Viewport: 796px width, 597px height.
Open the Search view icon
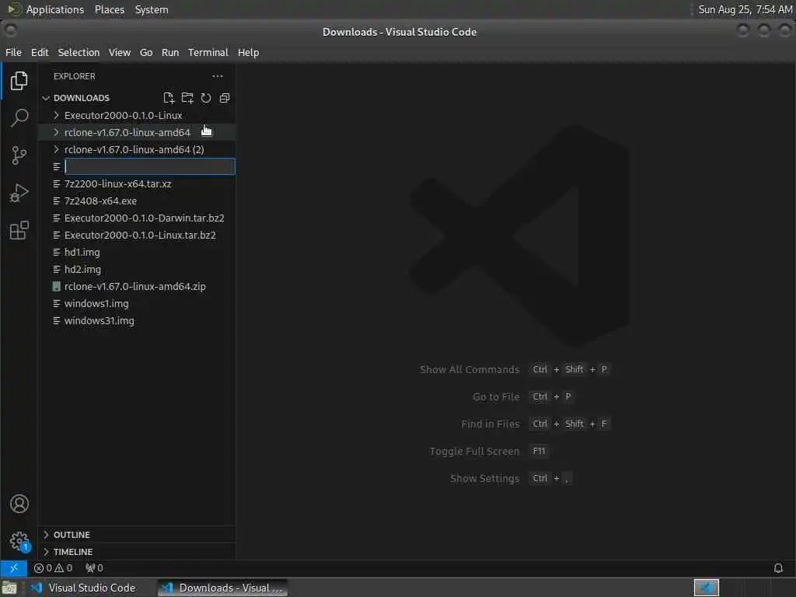(x=19, y=118)
